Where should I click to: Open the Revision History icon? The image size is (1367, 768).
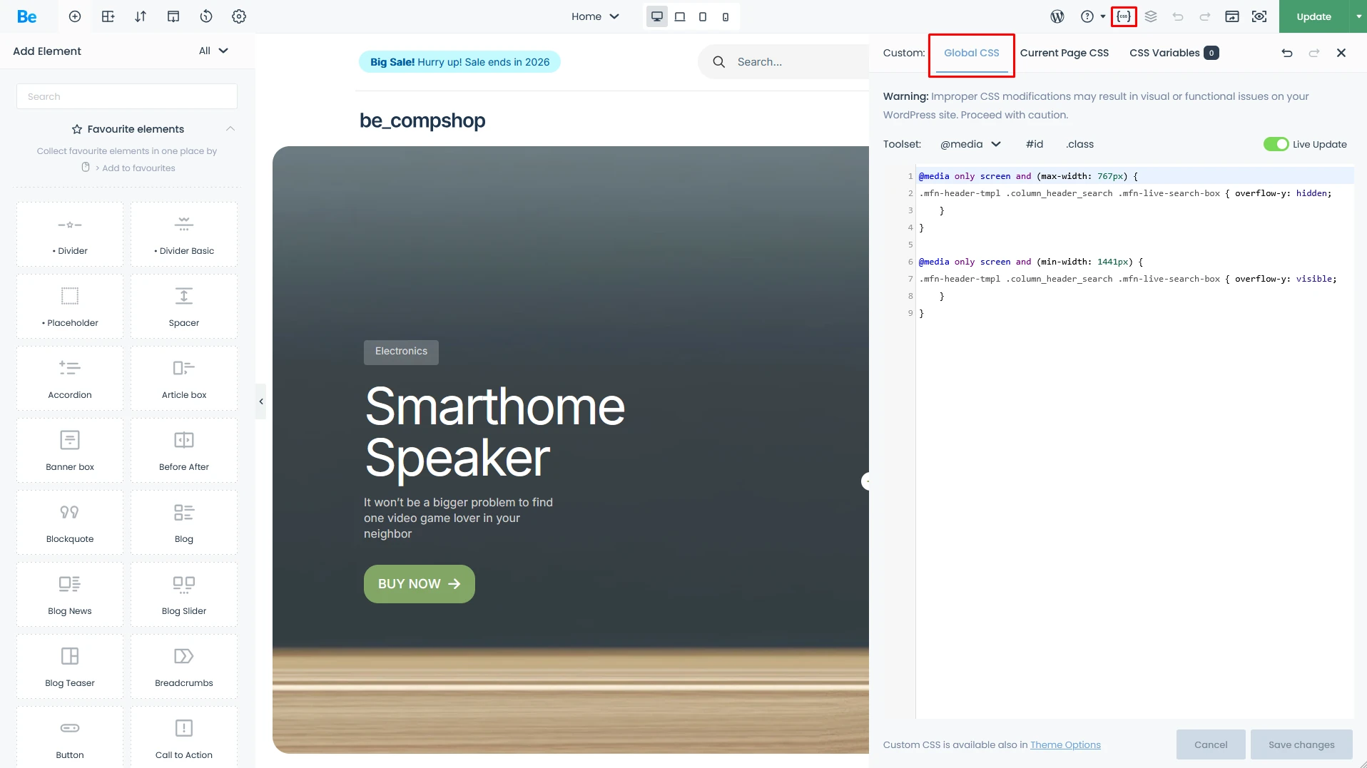[206, 16]
